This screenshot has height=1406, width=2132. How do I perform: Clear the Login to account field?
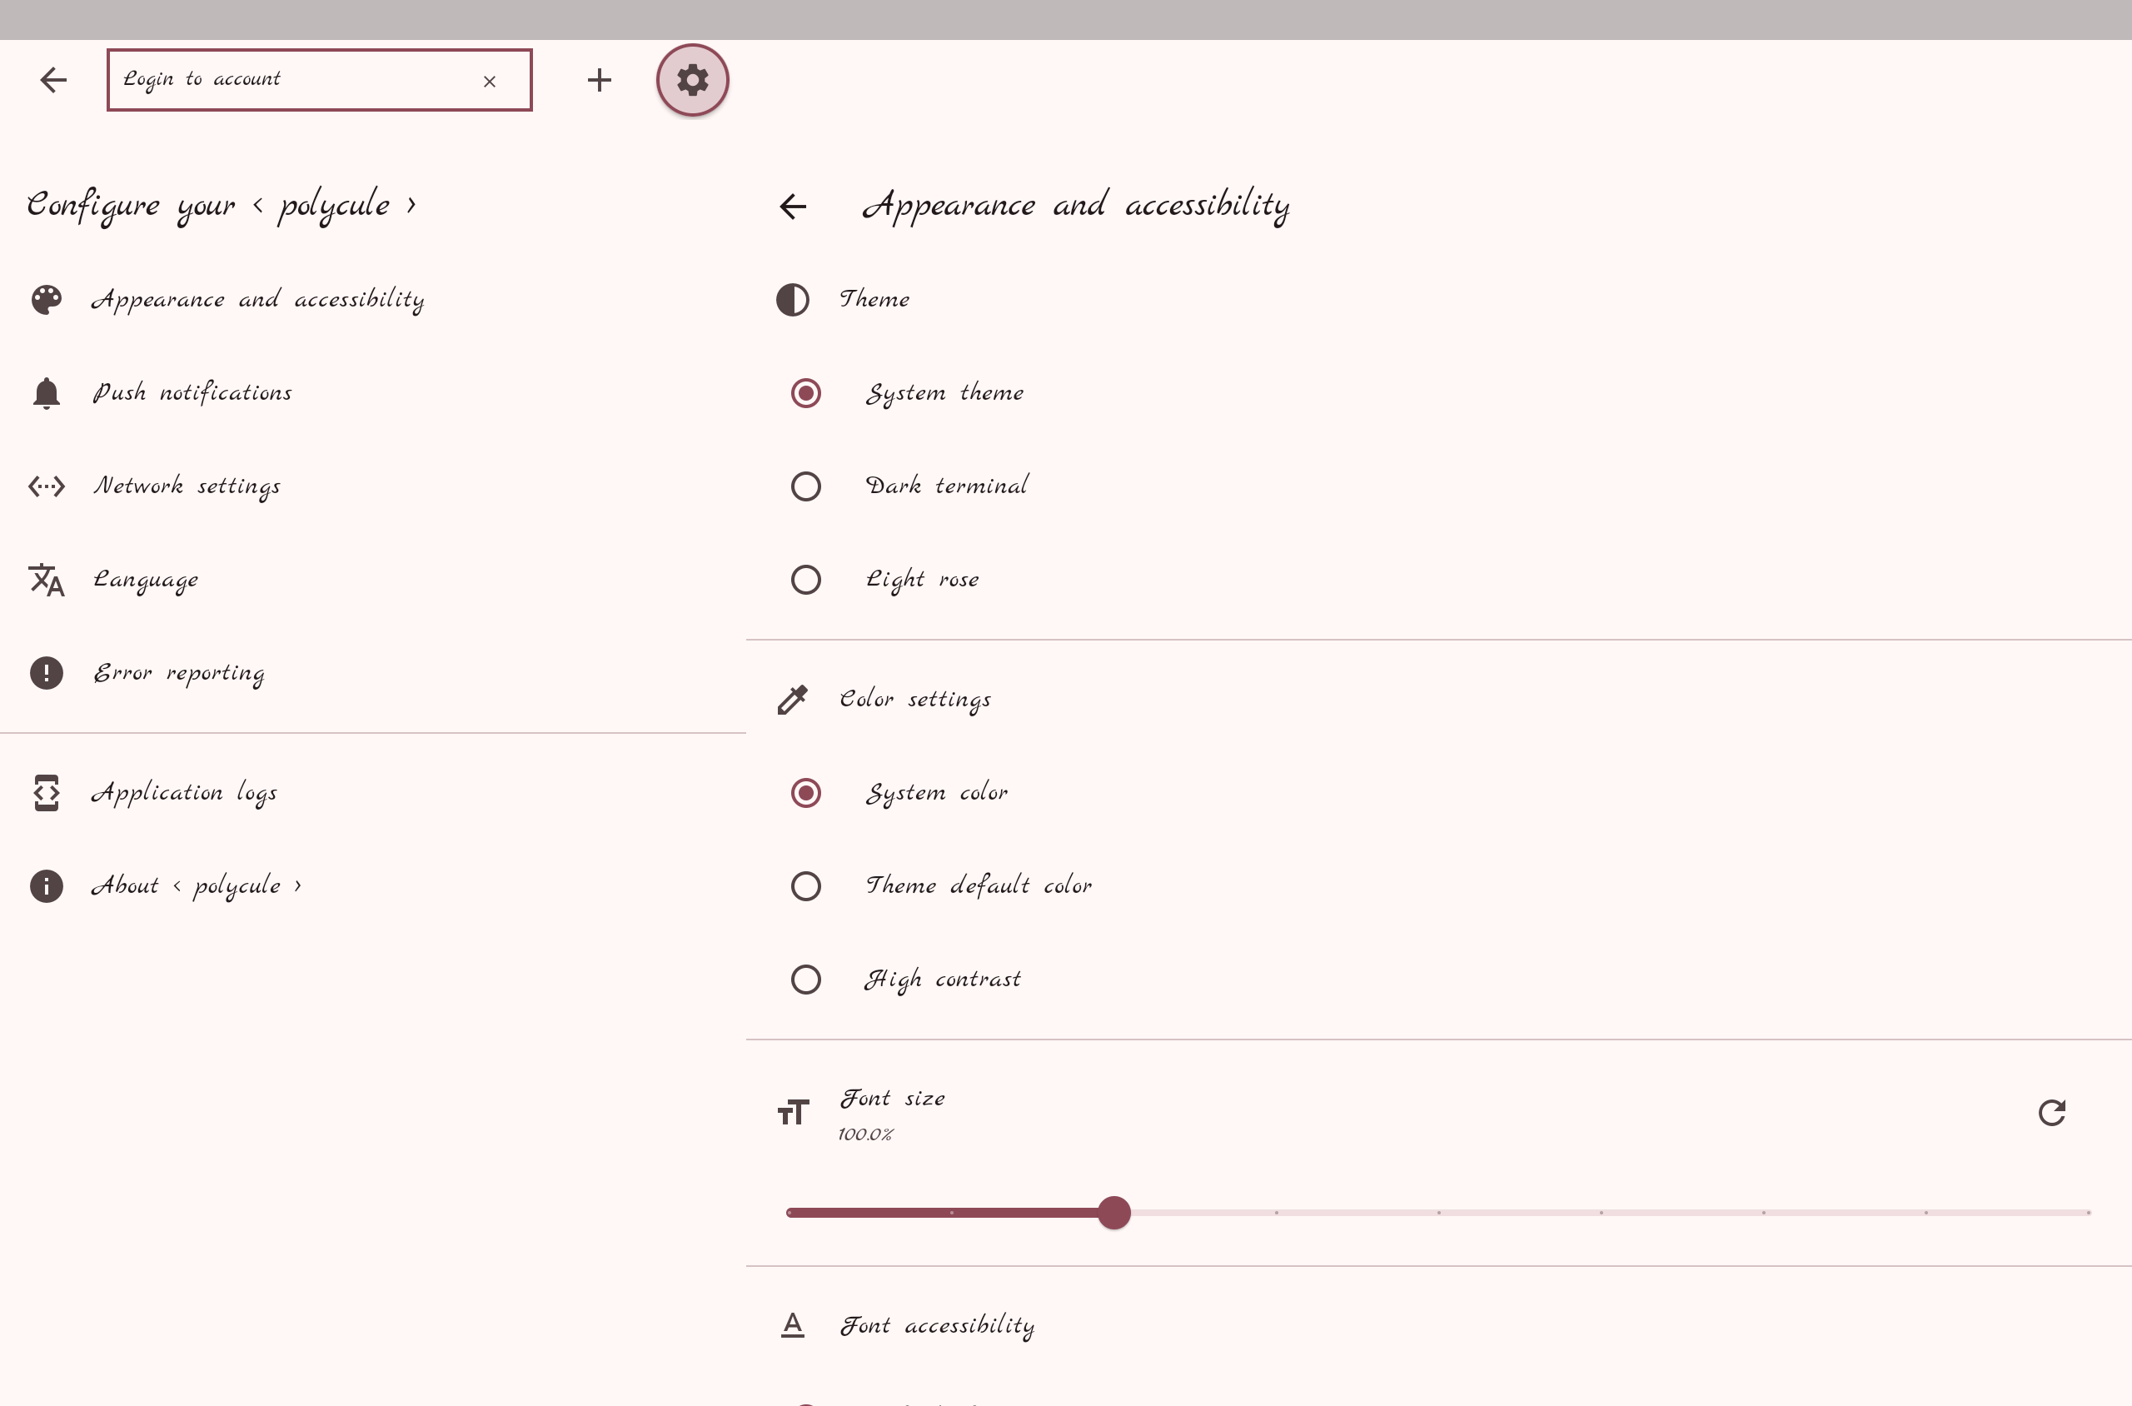[x=489, y=82]
